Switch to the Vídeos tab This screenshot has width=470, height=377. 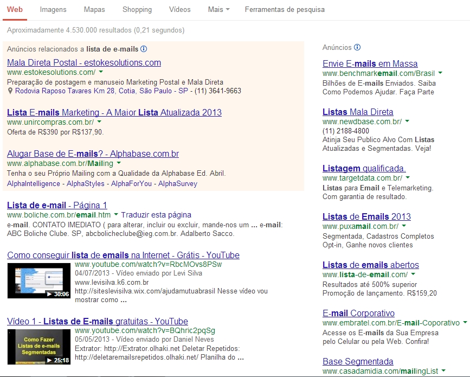180,10
